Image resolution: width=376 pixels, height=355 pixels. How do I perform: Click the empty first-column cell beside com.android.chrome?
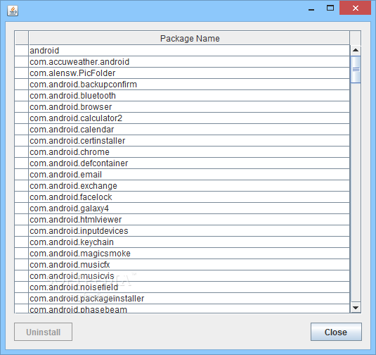(22, 152)
